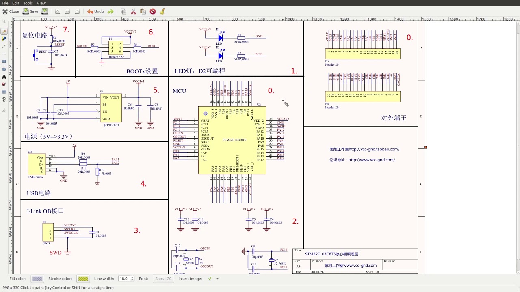
Task: Click the red SWD label
Action: 56,253
